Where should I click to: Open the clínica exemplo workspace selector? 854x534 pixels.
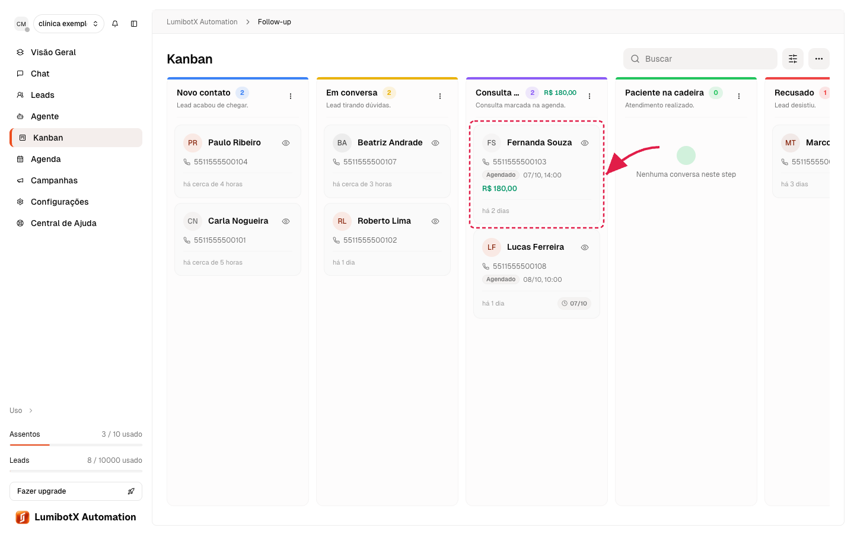69,24
